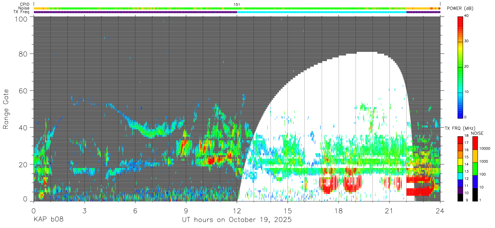This screenshot has height=228, width=495.
Task: Click the POWER (dB) colorbar title
Action: pyautogui.click(x=460, y=8)
